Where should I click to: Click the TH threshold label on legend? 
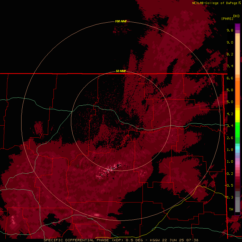[231, 209]
